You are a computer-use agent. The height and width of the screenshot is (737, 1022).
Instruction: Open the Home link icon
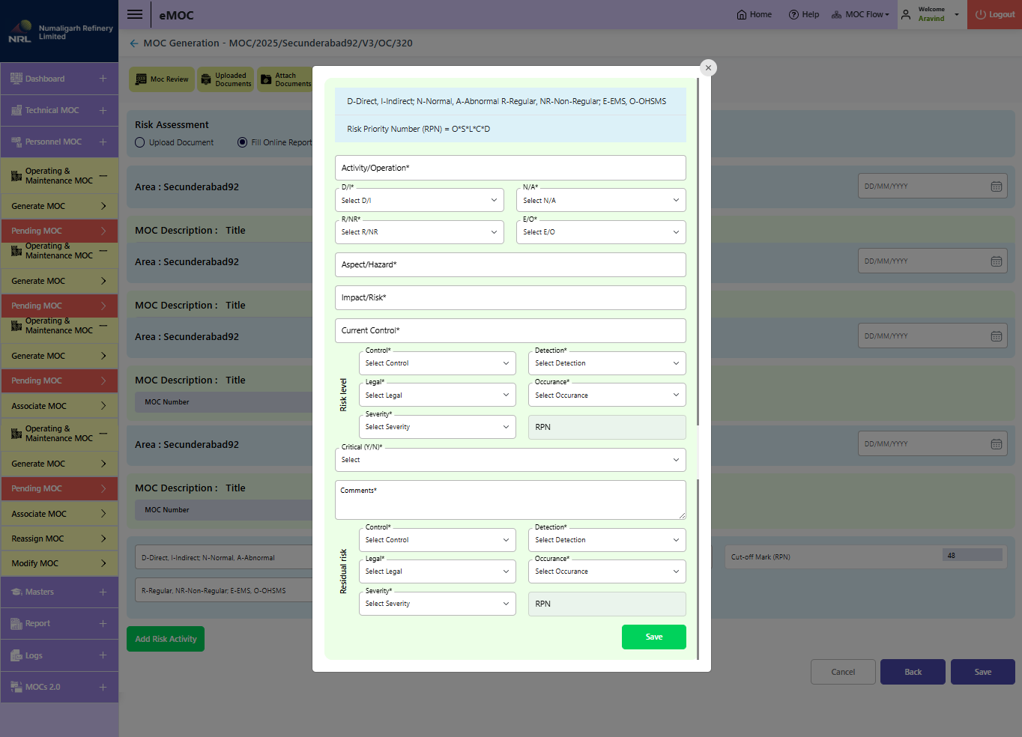click(x=742, y=14)
